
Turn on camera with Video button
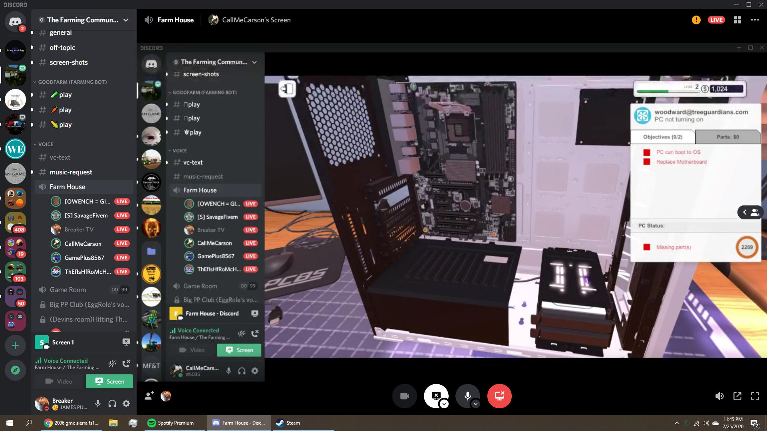pos(59,382)
